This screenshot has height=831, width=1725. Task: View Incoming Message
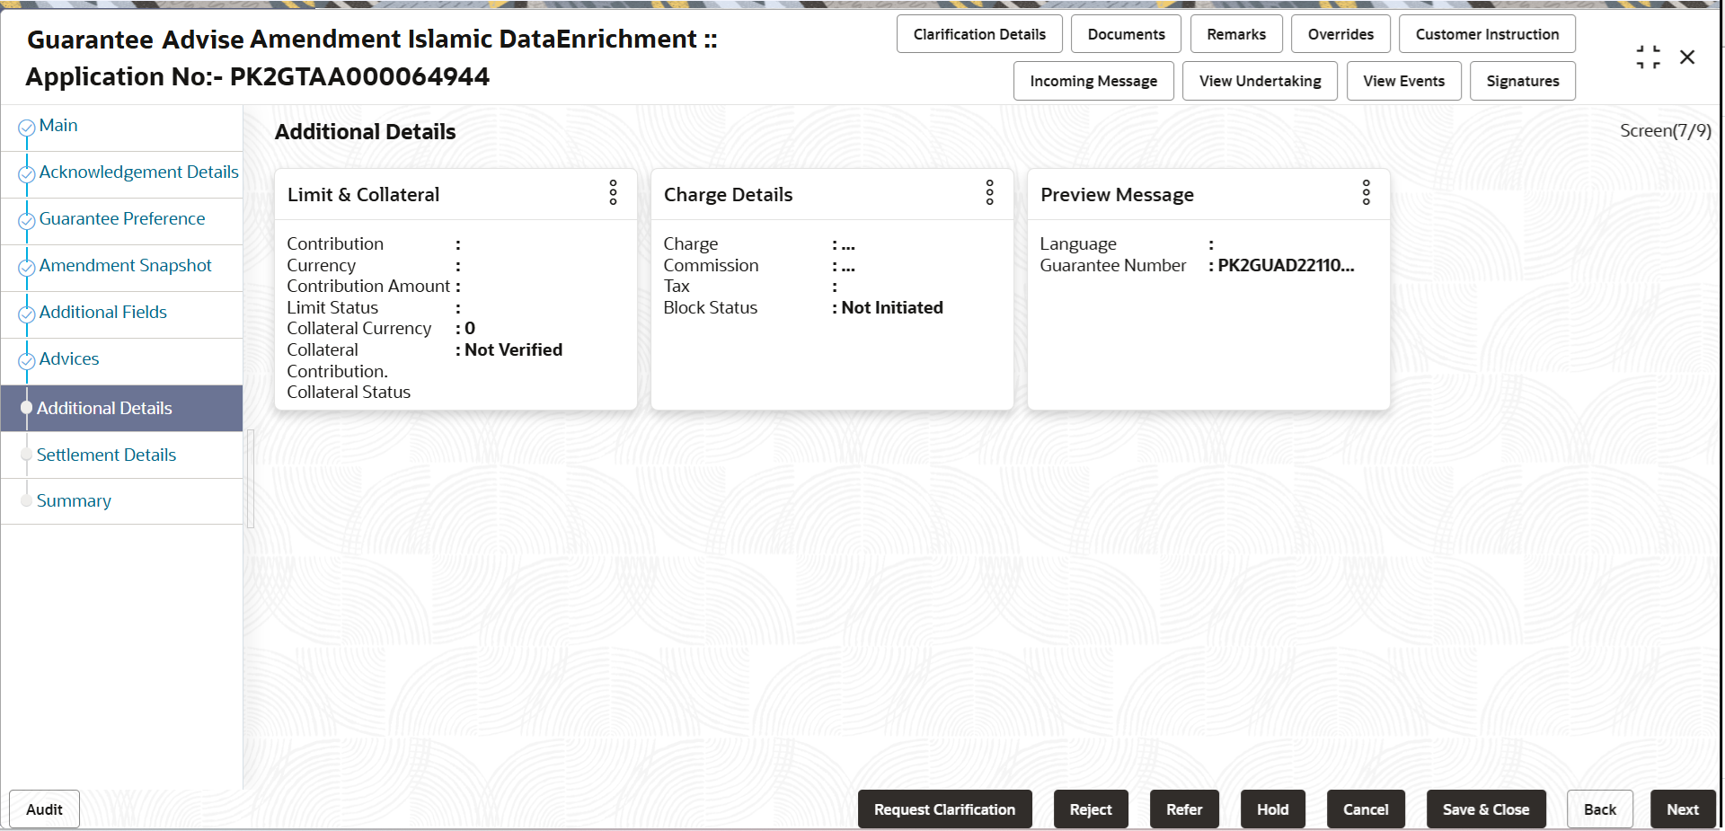[1093, 81]
